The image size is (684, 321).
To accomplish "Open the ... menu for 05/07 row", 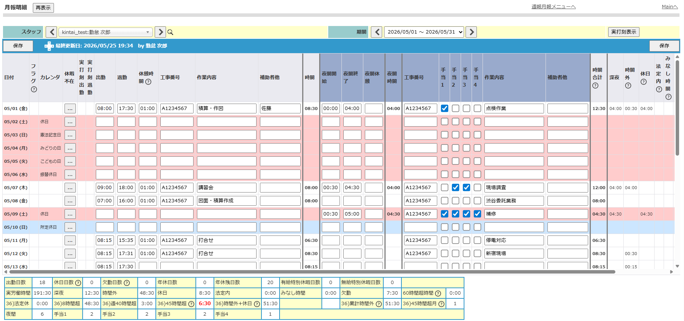I will [70, 188].
